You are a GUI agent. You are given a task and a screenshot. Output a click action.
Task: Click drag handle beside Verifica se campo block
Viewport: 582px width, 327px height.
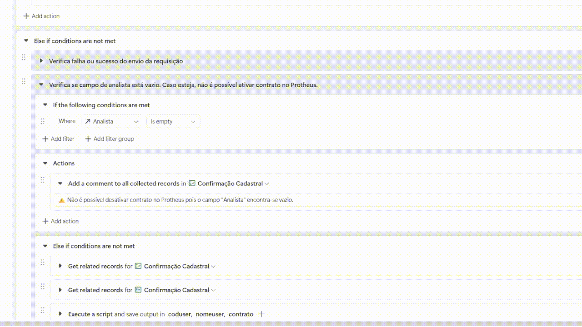24,81
